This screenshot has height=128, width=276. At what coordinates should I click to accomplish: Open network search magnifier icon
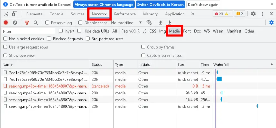coord(36,23)
